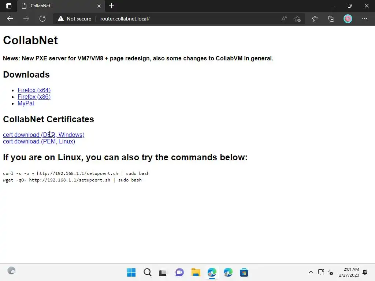Show hidden system tray icons chevron
The height and width of the screenshot is (281, 375).
click(311, 272)
